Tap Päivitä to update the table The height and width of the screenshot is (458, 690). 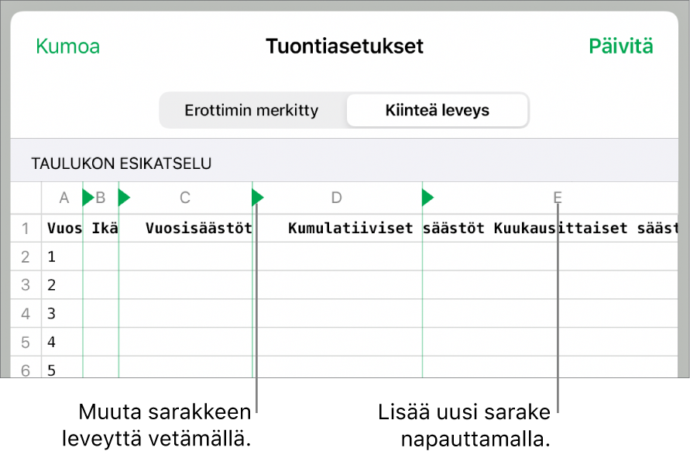[621, 46]
